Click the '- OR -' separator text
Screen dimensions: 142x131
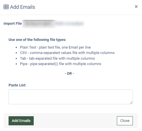(x=69, y=74)
